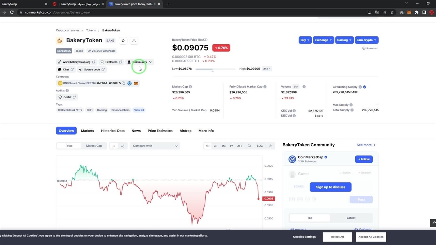Click the browser address bar URL
This screenshot has height=245, width=436.
coord(57,12)
